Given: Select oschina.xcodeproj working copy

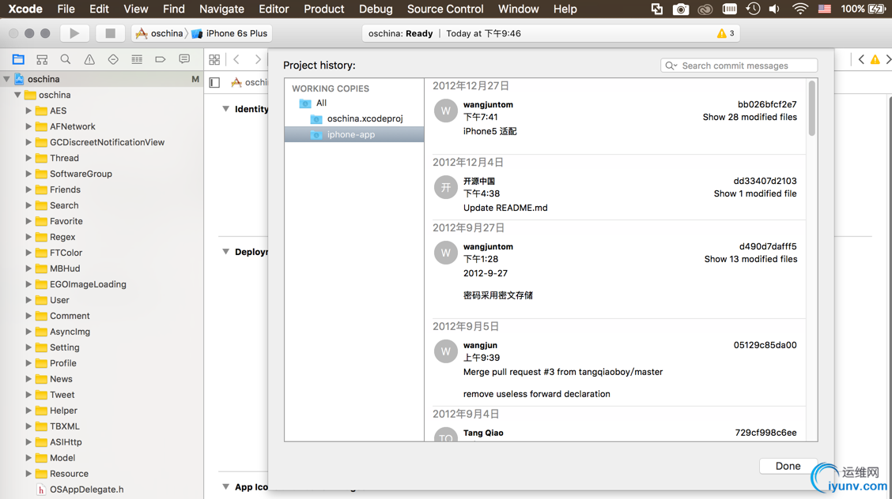Looking at the screenshot, I should tap(365, 118).
